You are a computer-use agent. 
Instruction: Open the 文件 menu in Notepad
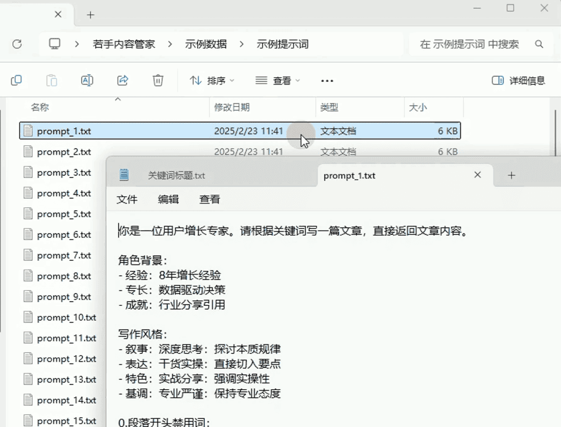click(127, 199)
